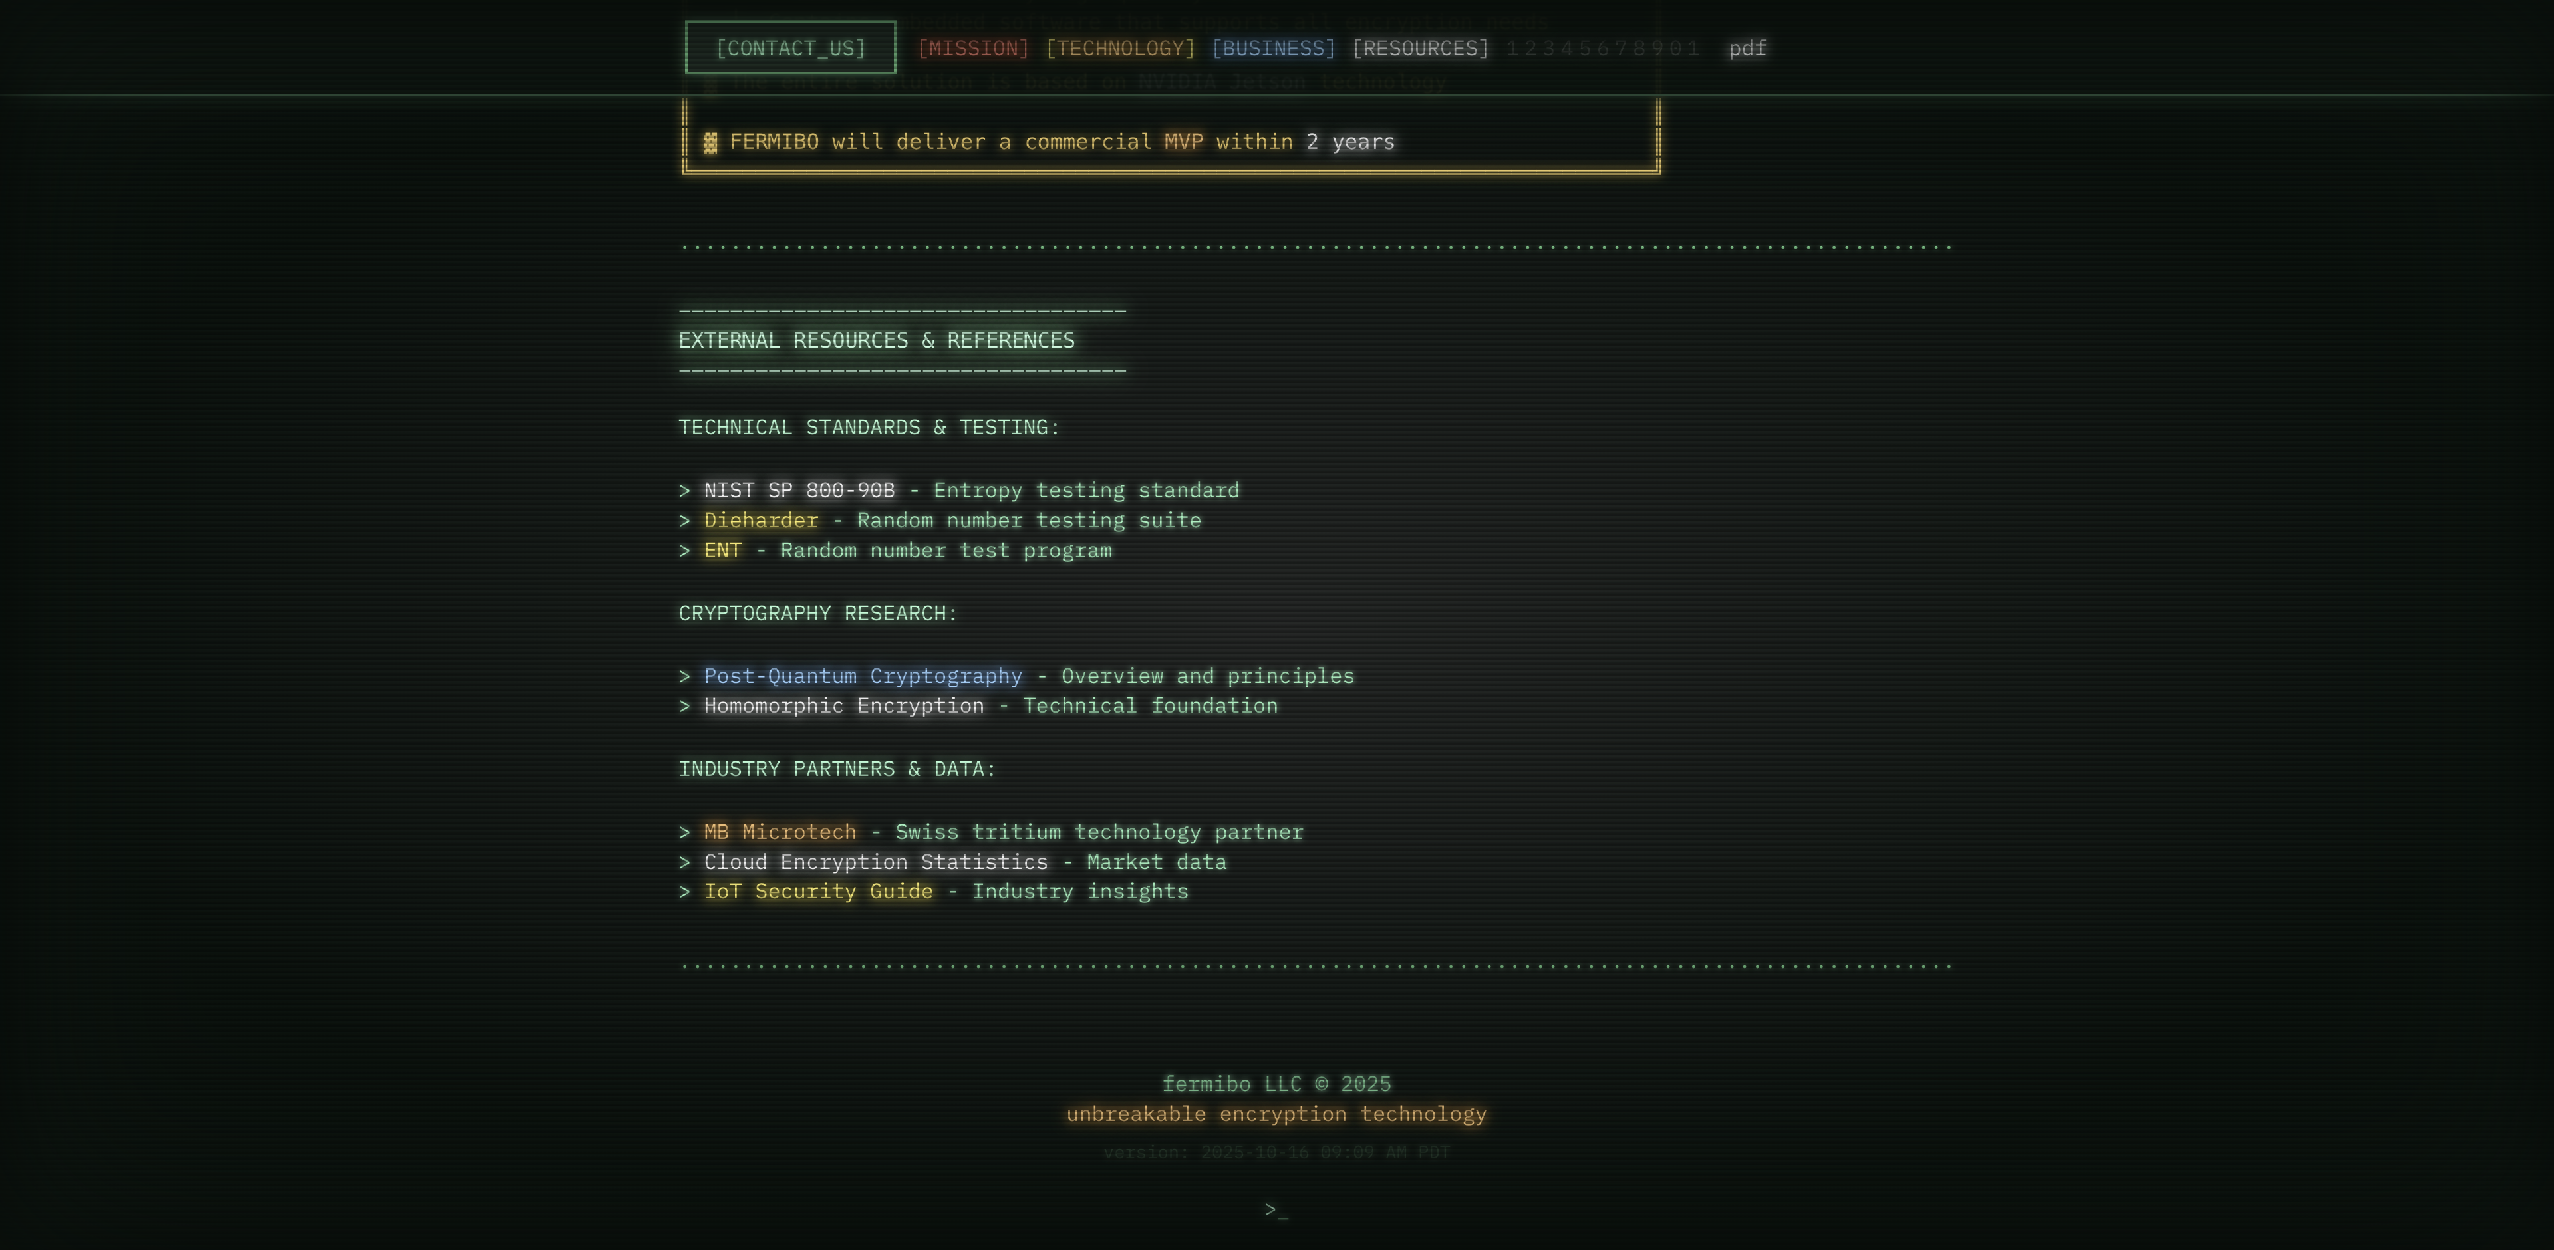Click the dim digit sequence in navbar

1602,48
